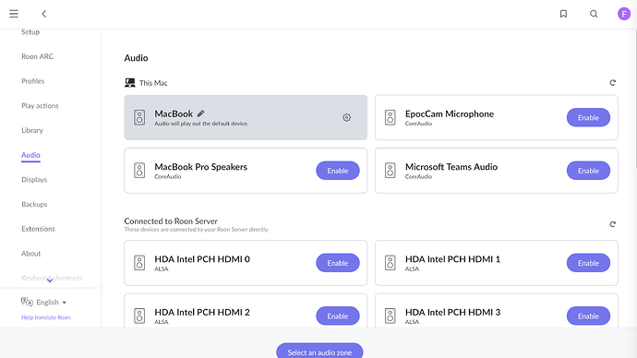Edit the MacBook zone name pencil
This screenshot has width=637, height=358.
pos(200,113)
